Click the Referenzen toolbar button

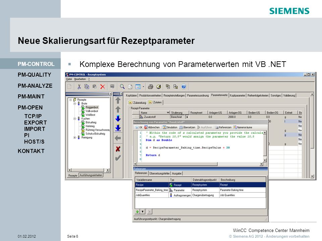(223, 128)
